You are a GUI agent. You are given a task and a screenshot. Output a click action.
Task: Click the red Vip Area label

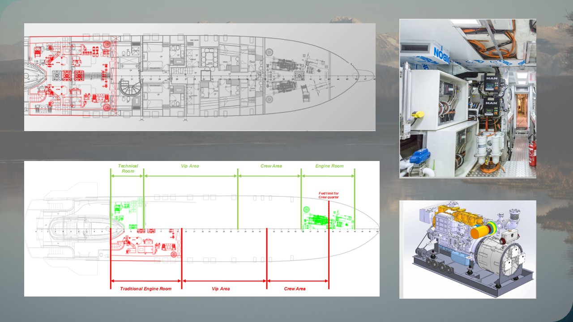221,289
